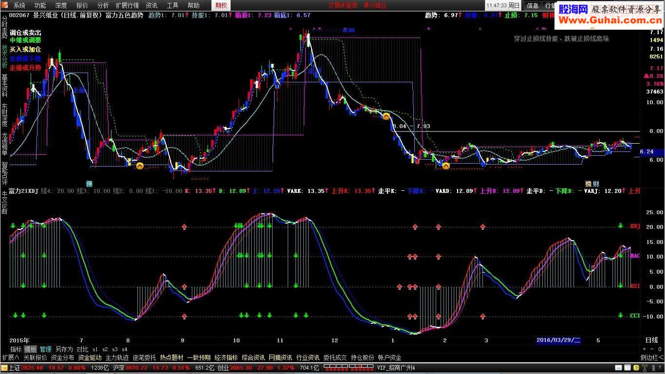Click the orange signal marker near month 8
Viewport: 665px width, 374px height.
point(140,166)
